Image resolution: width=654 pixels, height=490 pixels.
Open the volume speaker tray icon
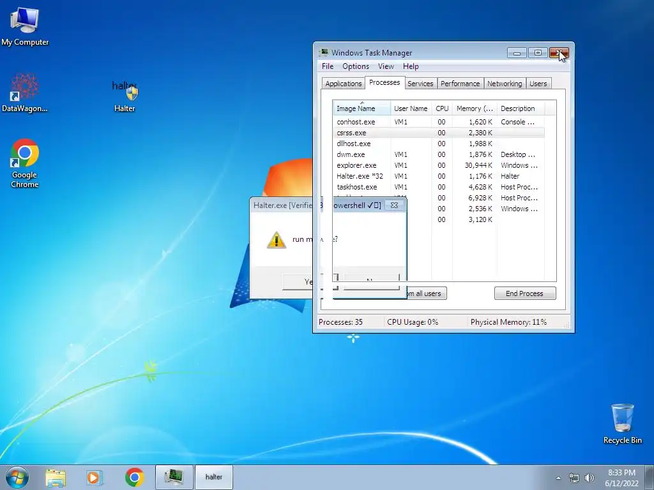coord(589,478)
